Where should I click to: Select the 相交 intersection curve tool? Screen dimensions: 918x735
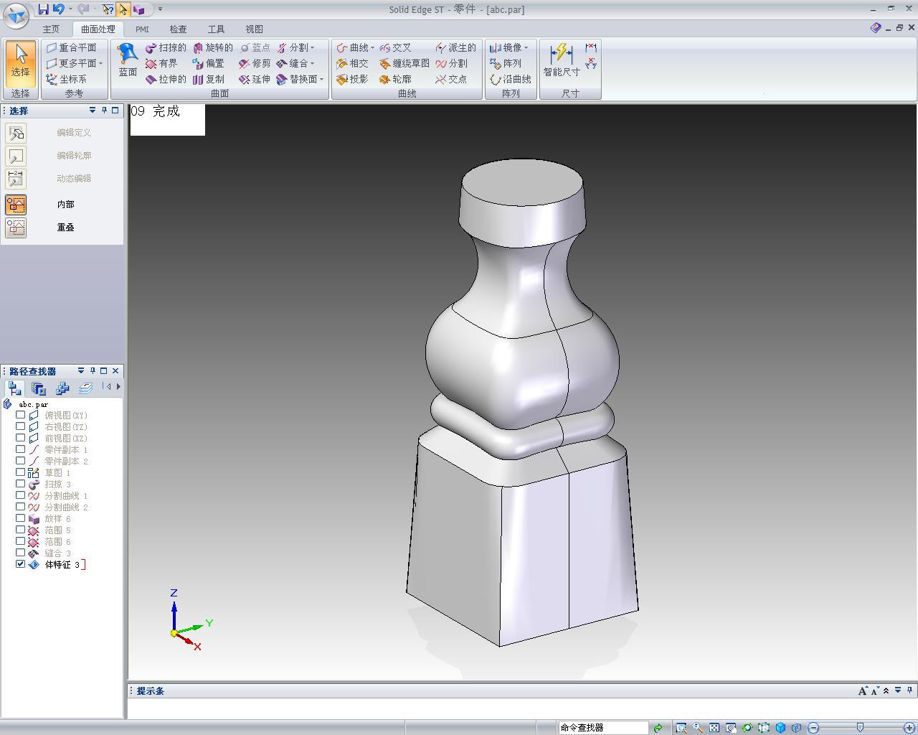(x=352, y=63)
